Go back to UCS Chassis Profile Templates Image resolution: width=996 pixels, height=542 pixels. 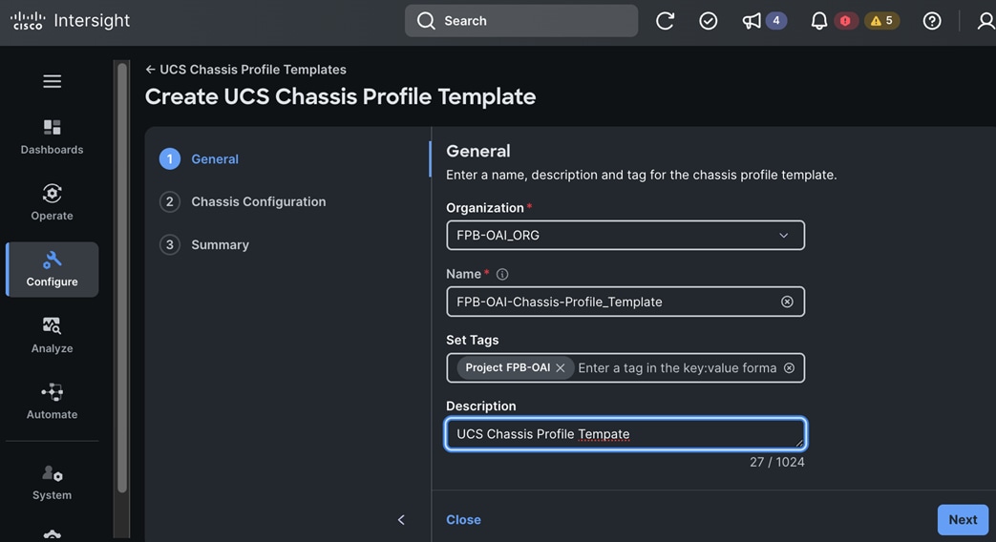(x=245, y=69)
